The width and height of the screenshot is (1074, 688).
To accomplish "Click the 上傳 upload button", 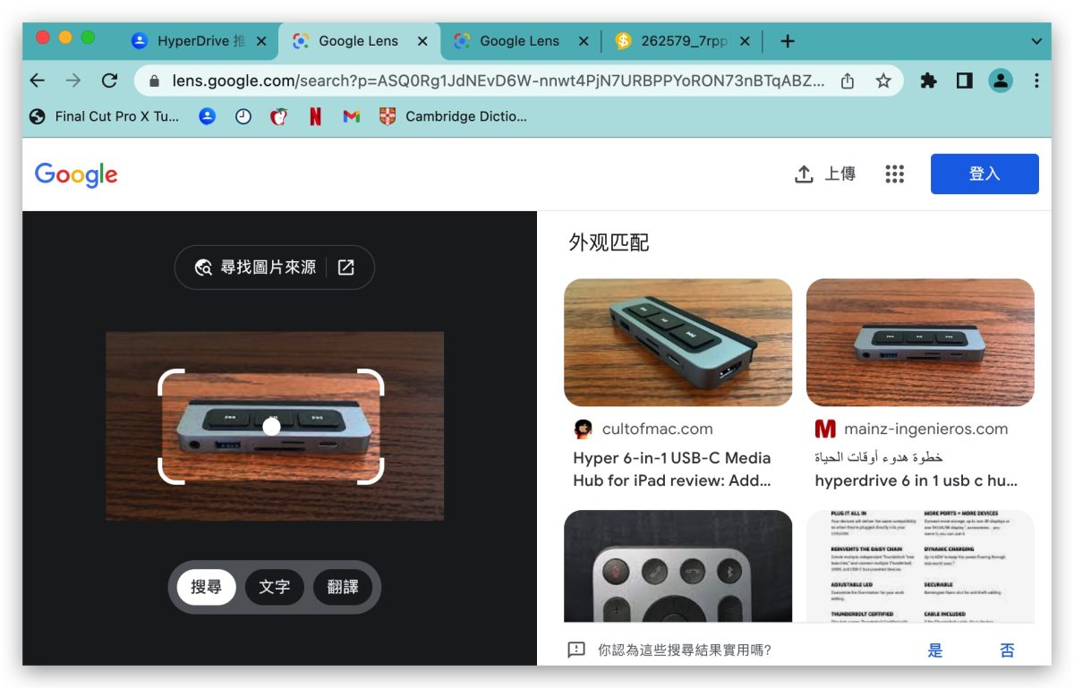I will click(825, 174).
